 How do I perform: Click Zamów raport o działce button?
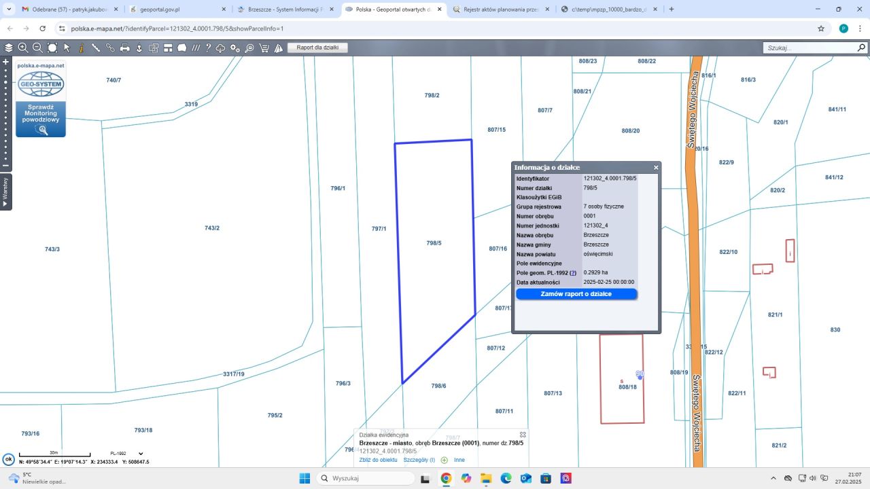576,294
